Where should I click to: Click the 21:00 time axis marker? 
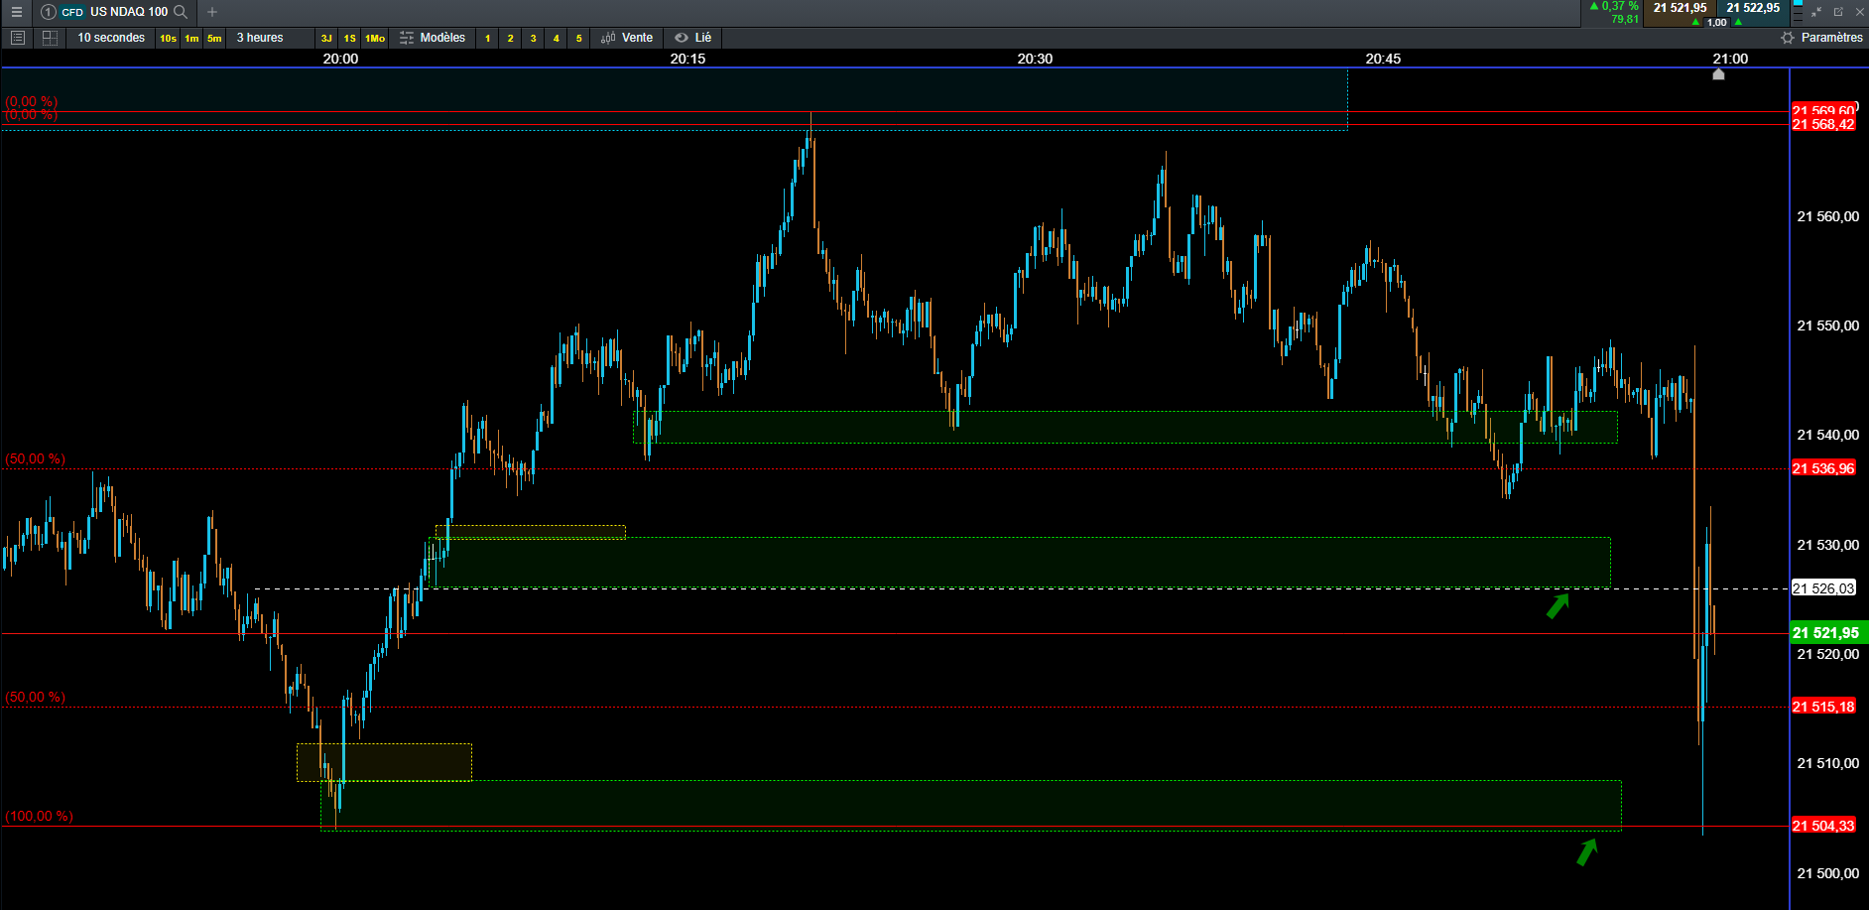coord(1730,59)
